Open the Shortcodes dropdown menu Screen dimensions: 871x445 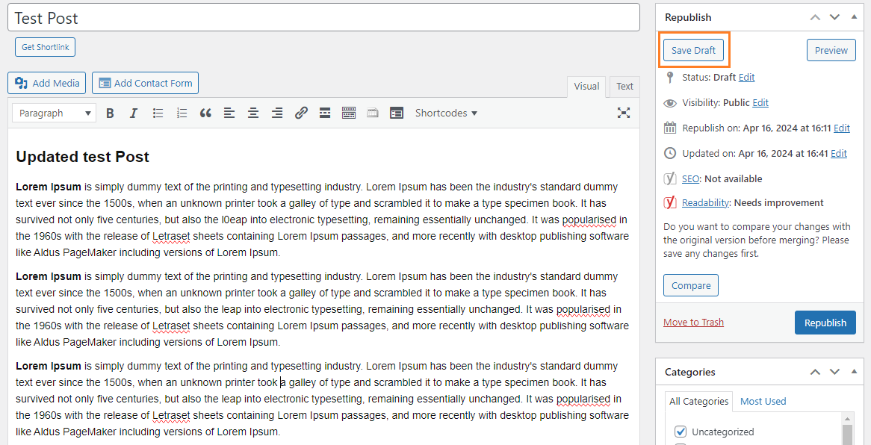[x=446, y=113]
